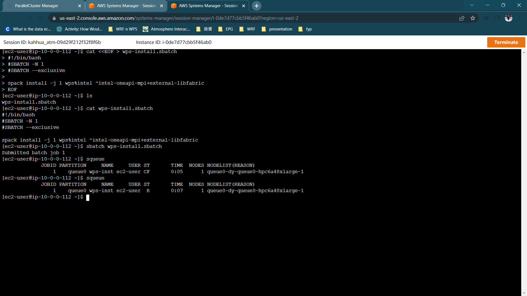
Task: Open the Atmosphere Interac... bookmark
Action: 166,29
